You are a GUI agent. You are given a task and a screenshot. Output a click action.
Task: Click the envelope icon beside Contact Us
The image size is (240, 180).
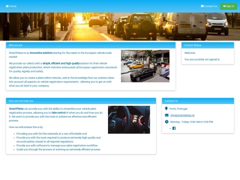pyautogui.click(x=202, y=6)
